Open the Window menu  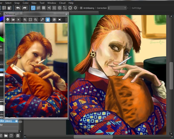pyautogui.click(x=52, y=3)
